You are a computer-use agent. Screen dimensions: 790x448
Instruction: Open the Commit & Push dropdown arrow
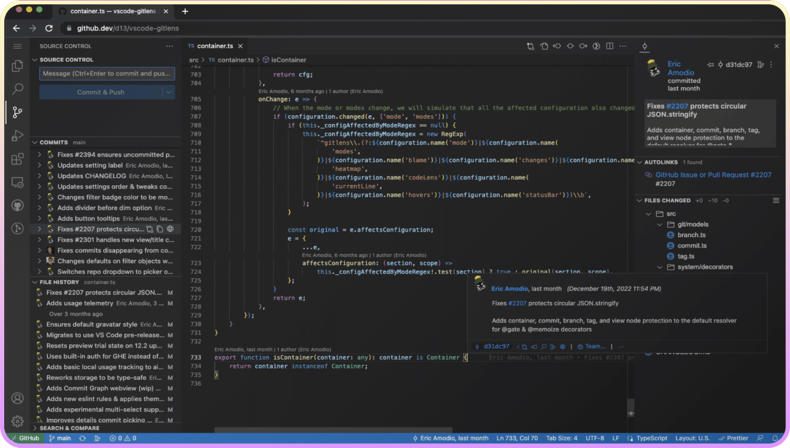click(169, 93)
